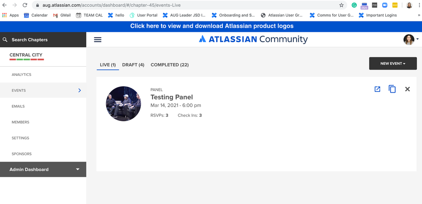
Task: Click the chevron next to EVENTS
Action: click(79, 91)
